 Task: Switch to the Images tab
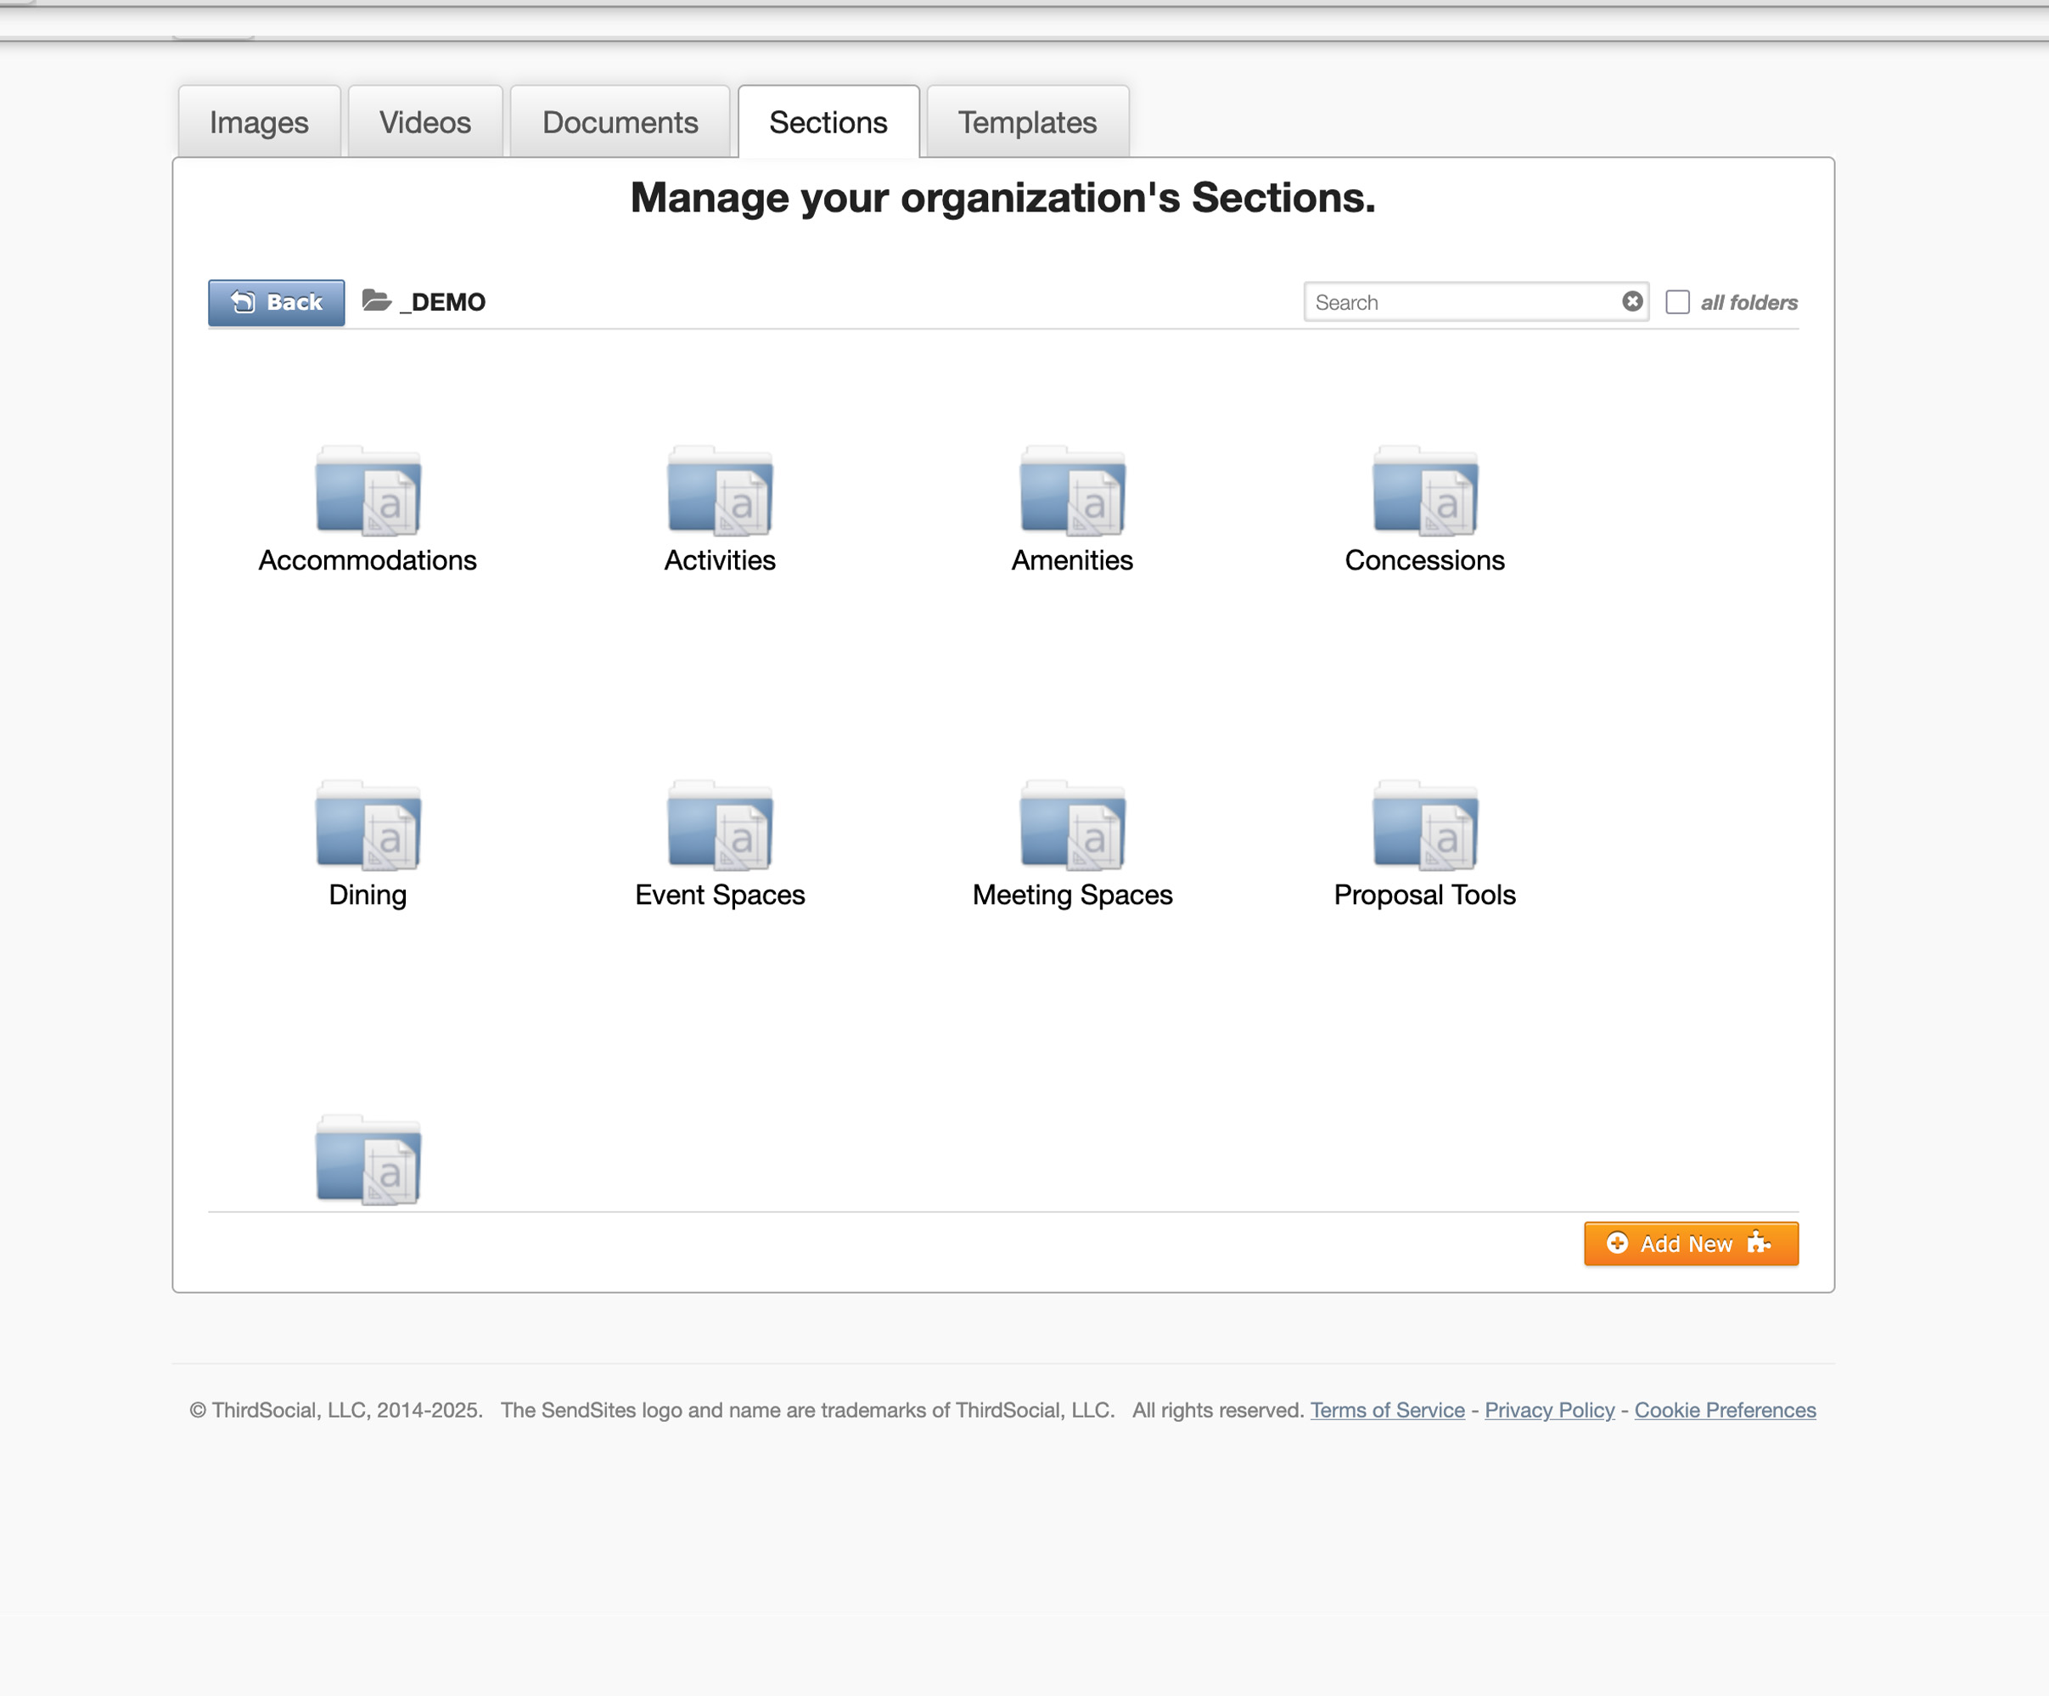click(259, 122)
